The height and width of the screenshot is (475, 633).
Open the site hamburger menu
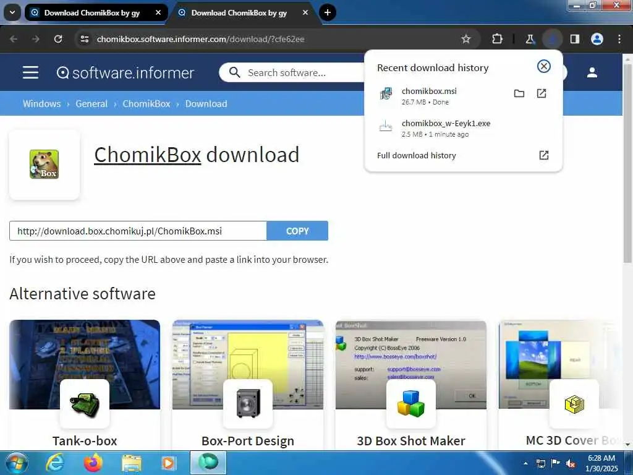31,73
